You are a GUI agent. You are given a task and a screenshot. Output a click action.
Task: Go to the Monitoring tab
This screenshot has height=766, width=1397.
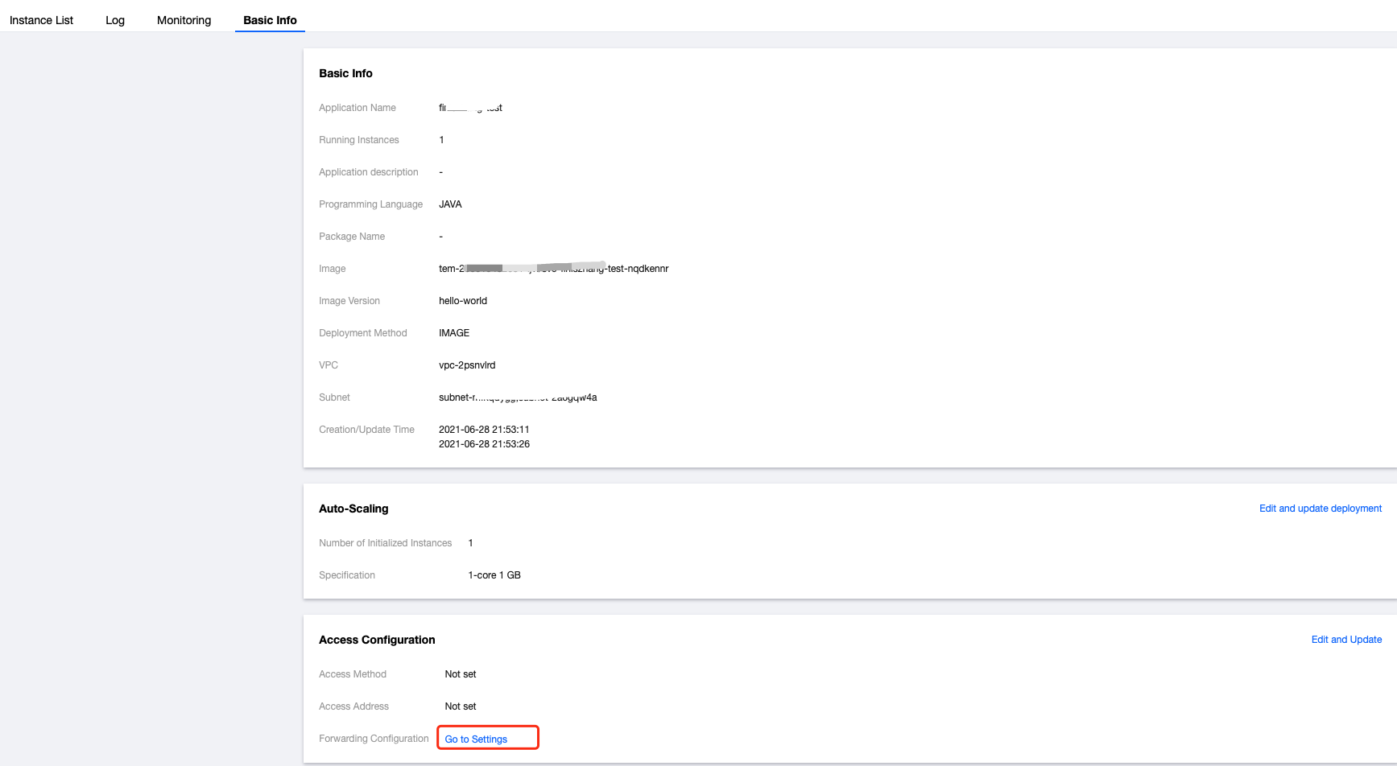click(184, 20)
